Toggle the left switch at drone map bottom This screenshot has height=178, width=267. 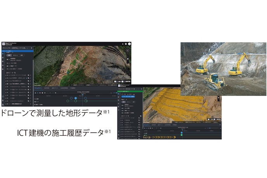(x=116, y=82)
